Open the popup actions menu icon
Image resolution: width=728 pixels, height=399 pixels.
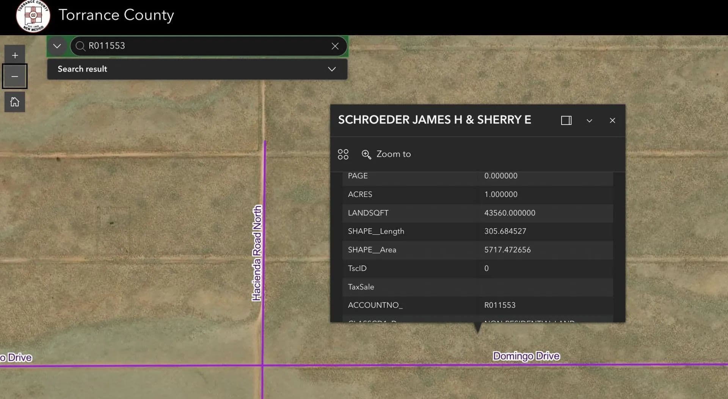point(343,154)
